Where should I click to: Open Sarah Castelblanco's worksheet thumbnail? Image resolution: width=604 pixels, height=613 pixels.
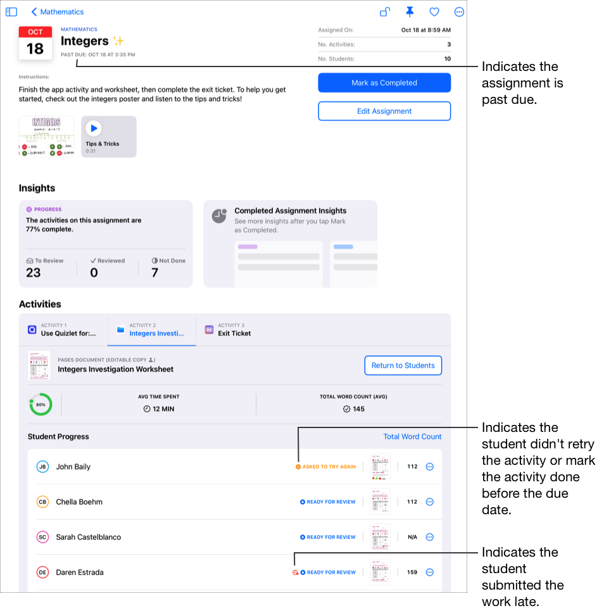380,537
